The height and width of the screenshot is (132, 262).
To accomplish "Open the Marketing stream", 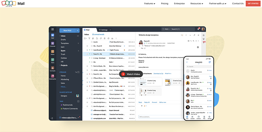I will (x=65, y=79).
